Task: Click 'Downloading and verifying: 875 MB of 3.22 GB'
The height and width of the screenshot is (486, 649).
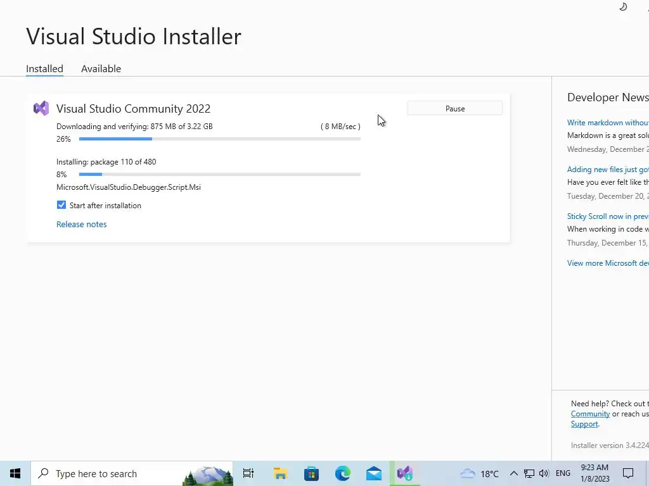Action: pos(134,127)
